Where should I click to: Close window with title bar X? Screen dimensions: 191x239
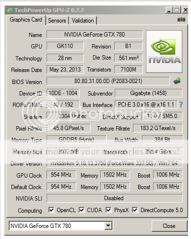(185, 10)
